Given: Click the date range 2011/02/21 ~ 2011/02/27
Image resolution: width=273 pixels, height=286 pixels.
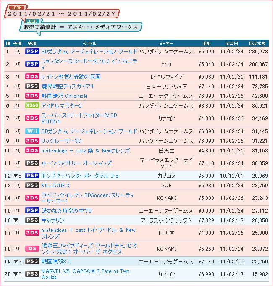Looking at the screenshot, I should coord(62,14).
